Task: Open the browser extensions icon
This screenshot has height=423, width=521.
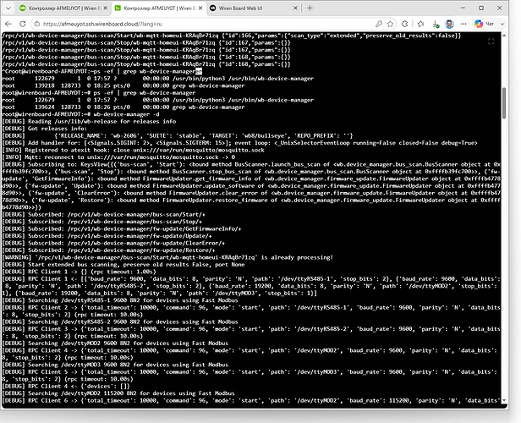Action: [404, 24]
